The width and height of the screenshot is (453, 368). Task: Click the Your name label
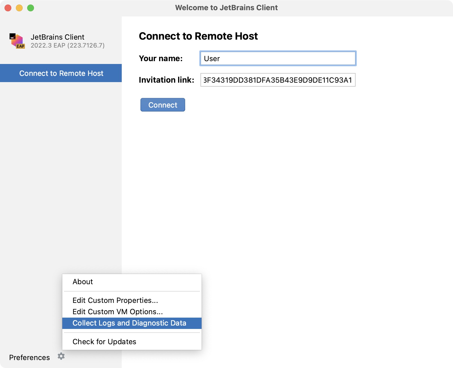click(x=161, y=59)
